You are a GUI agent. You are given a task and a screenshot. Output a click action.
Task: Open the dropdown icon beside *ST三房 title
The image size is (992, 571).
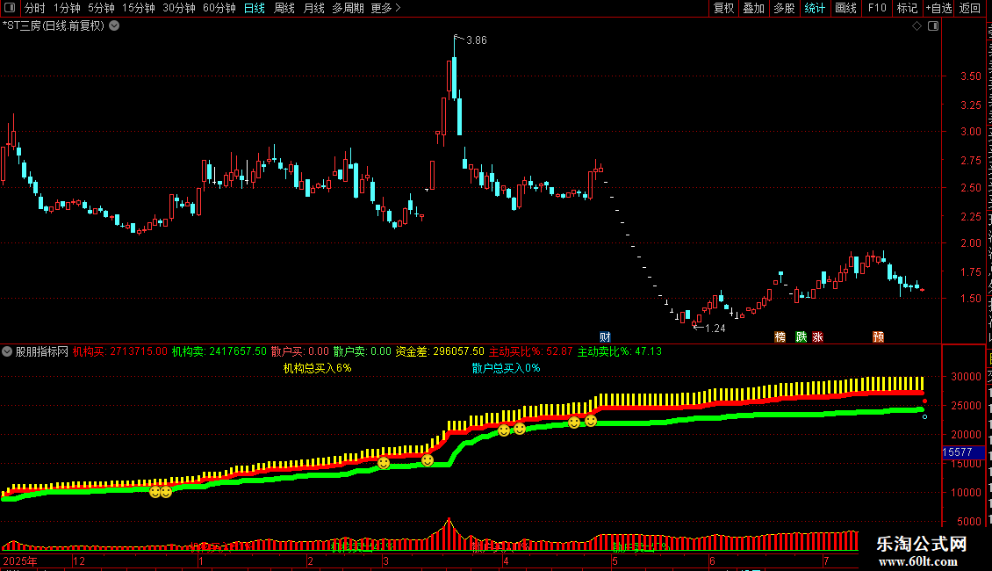click(x=114, y=26)
